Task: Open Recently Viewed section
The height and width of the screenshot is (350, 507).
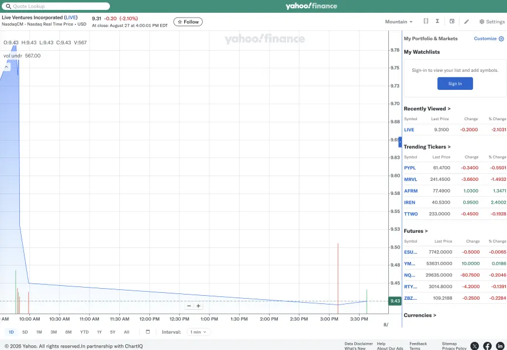Action: tap(427, 108)
